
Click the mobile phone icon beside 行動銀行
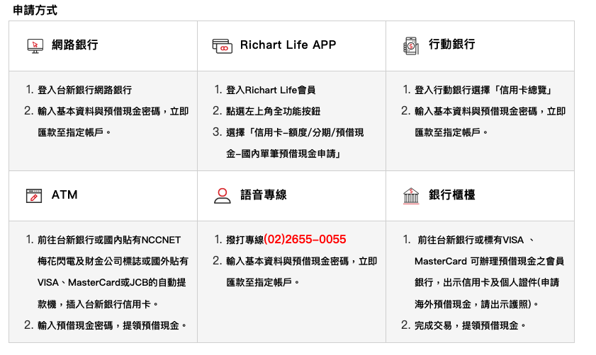410,46
